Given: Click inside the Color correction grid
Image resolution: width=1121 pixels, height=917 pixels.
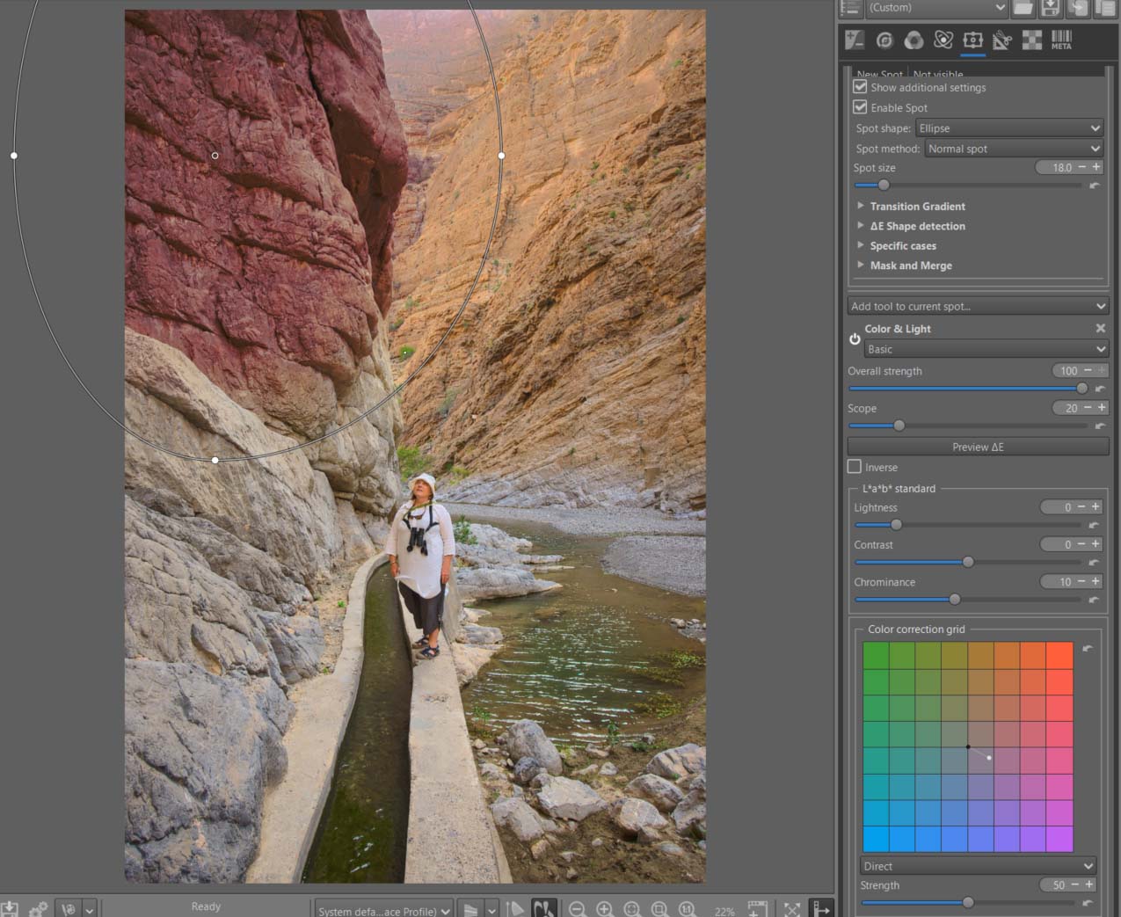Looking at the screenshot, I should (x=967, y=746).
